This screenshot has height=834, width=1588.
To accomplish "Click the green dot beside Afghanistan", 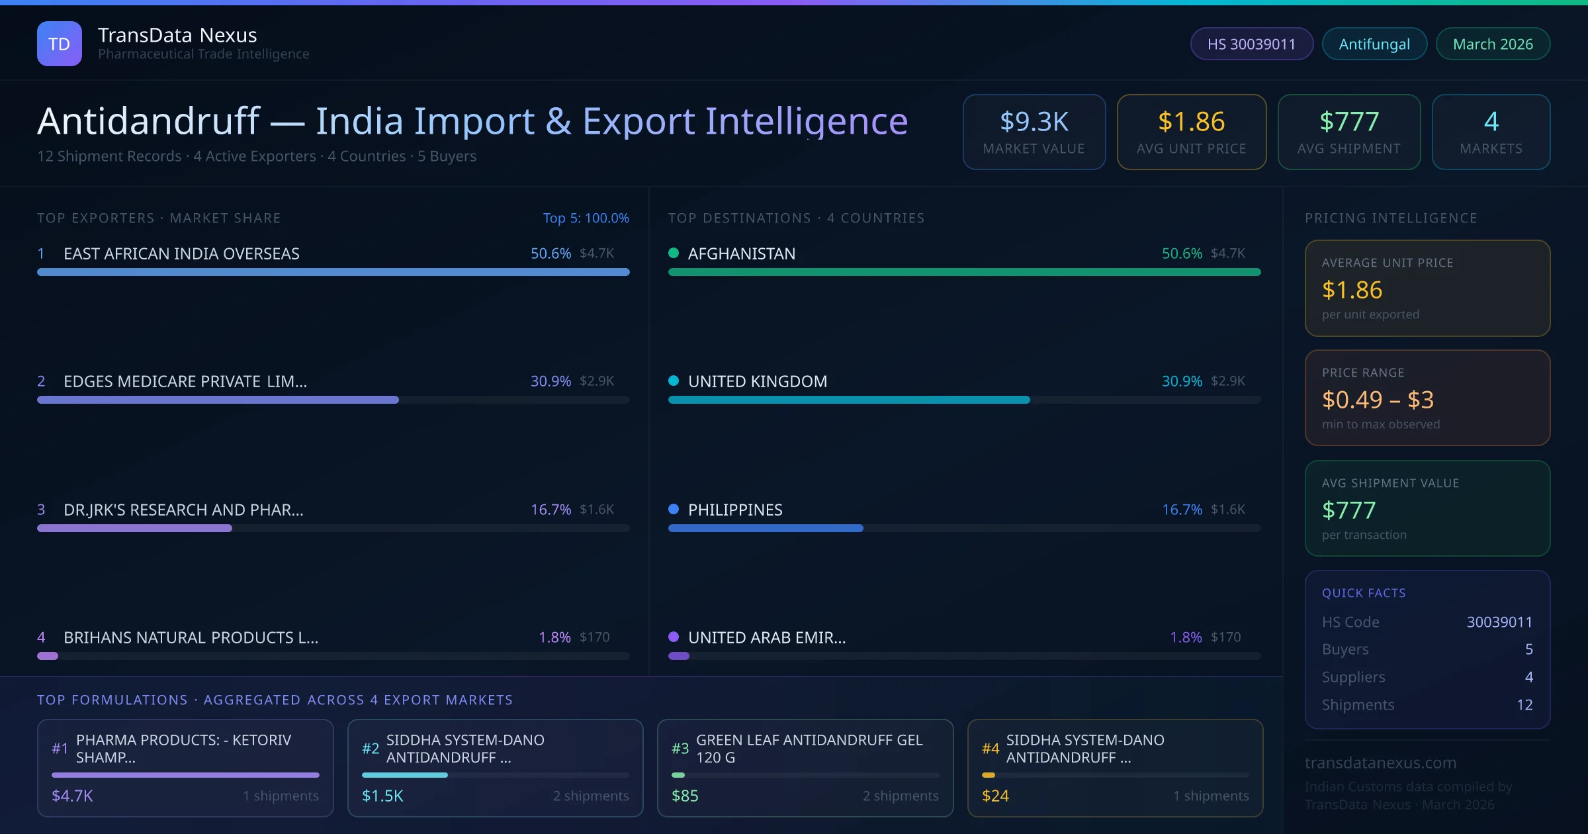I will (x=674, y=253).
